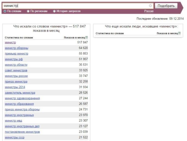Click the value '31 934'

point(83,87)
